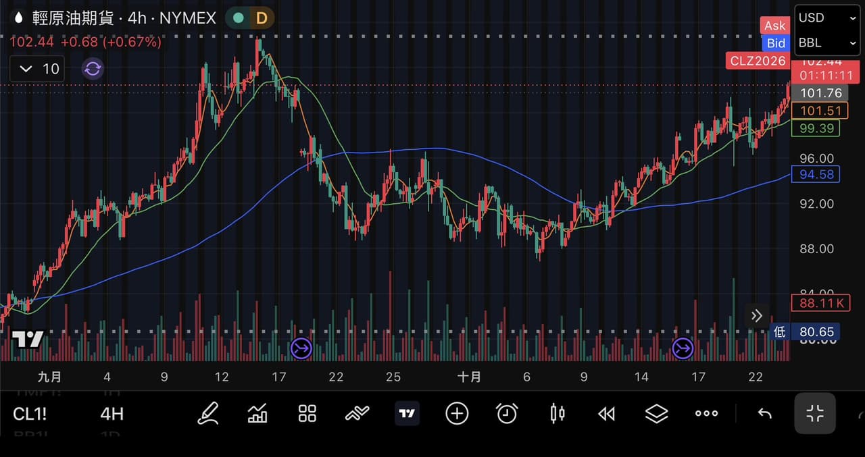Screen dimensions: 865x457
Task: Click the 九月 date axis label
Action: (49, 377)
